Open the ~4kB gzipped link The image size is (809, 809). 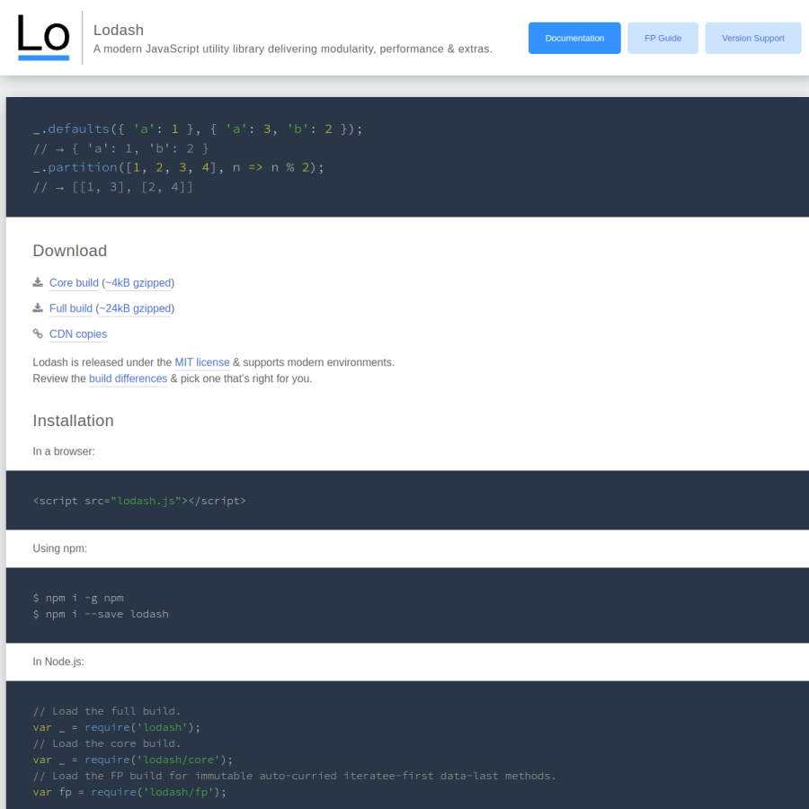point(138,283)
